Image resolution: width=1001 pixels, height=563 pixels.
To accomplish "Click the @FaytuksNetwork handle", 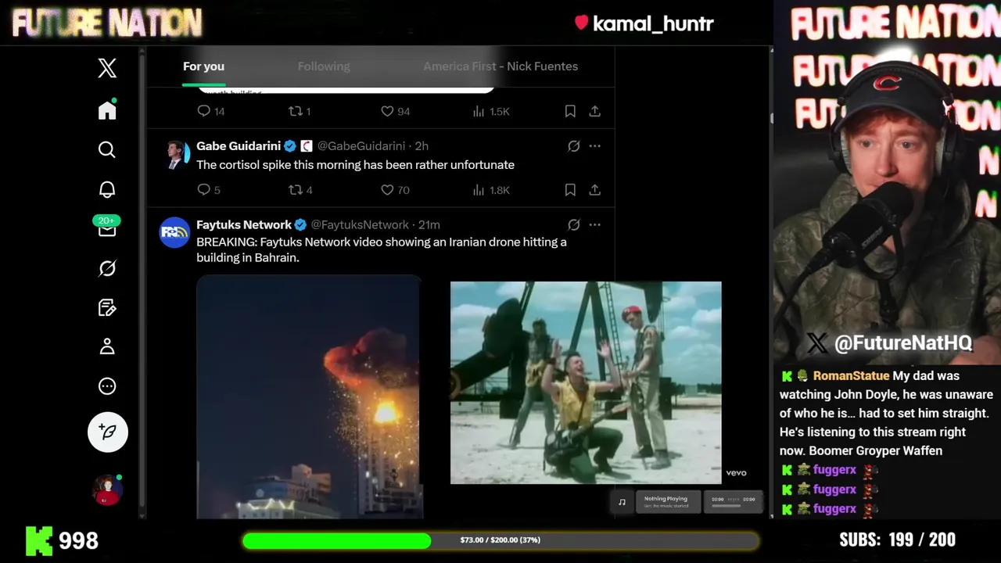I will (360, 225).
